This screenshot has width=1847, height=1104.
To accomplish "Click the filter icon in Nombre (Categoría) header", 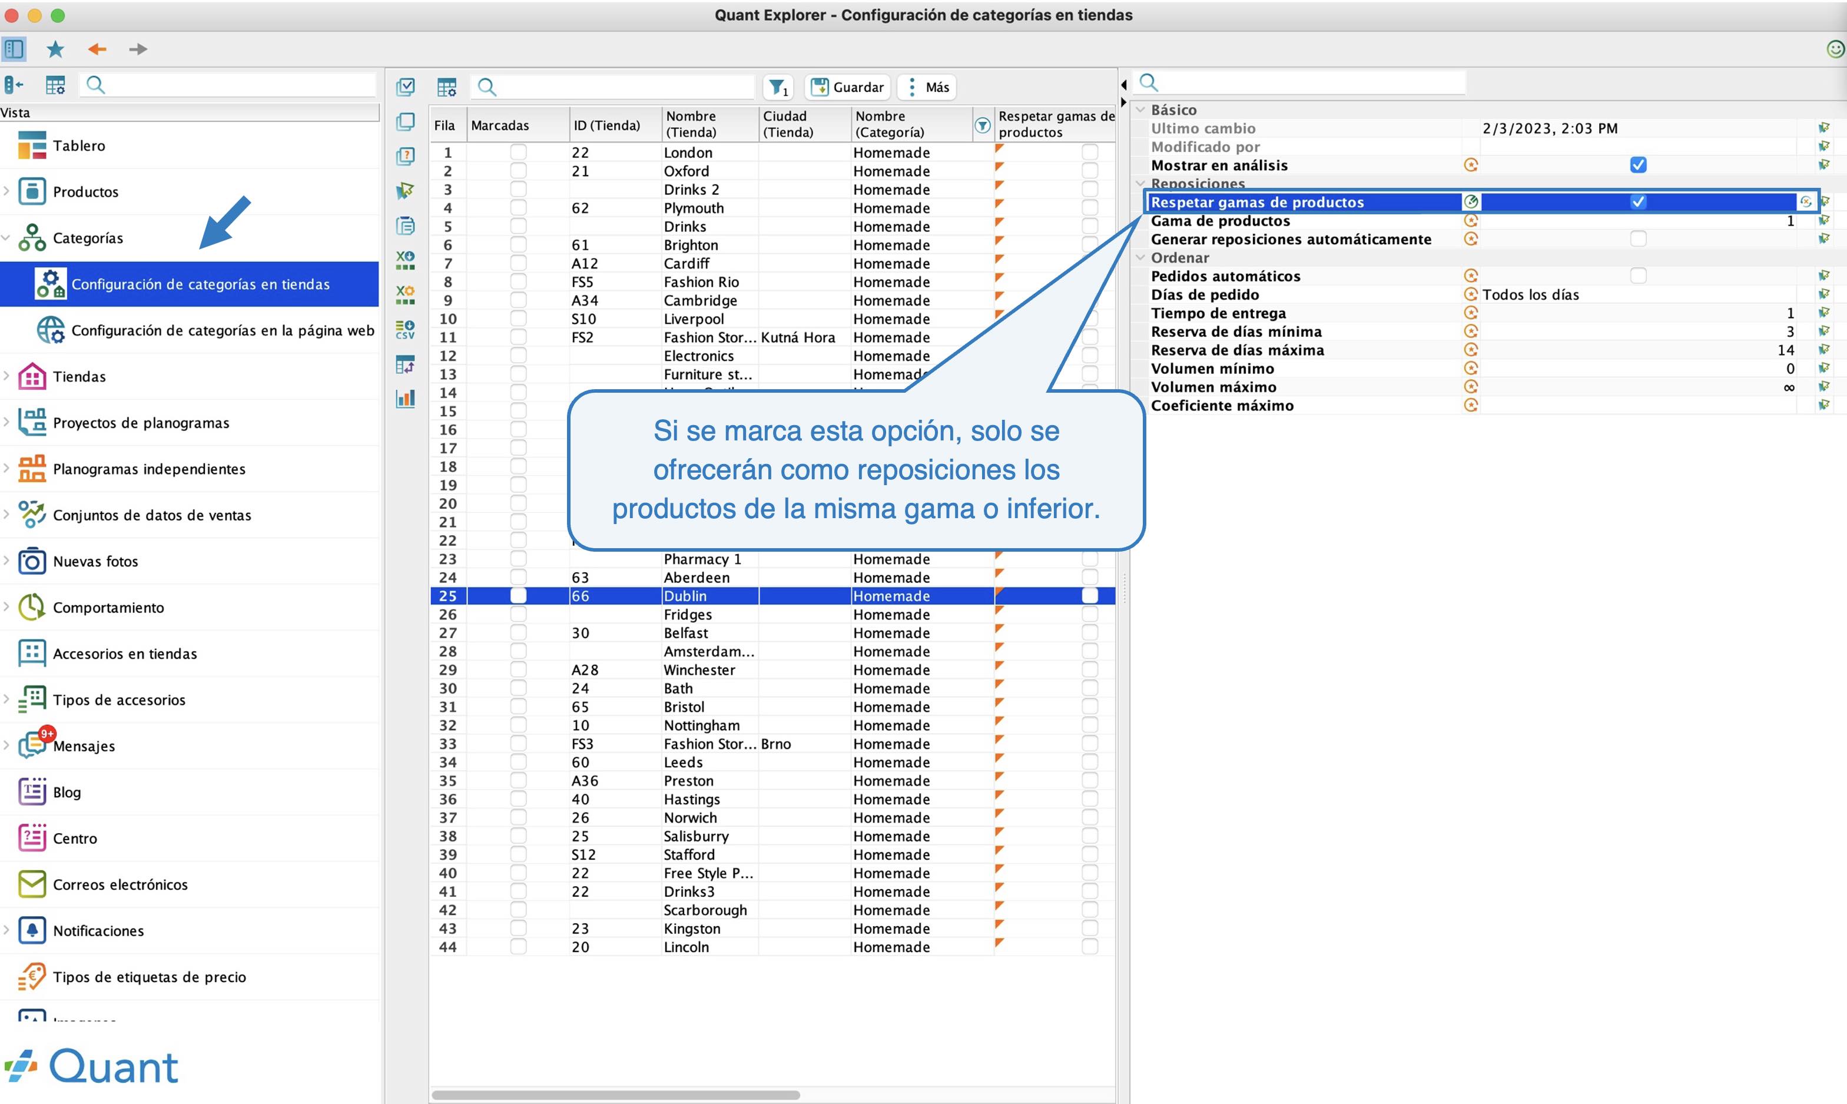I will pyautogui.click(x=983, y=125).
